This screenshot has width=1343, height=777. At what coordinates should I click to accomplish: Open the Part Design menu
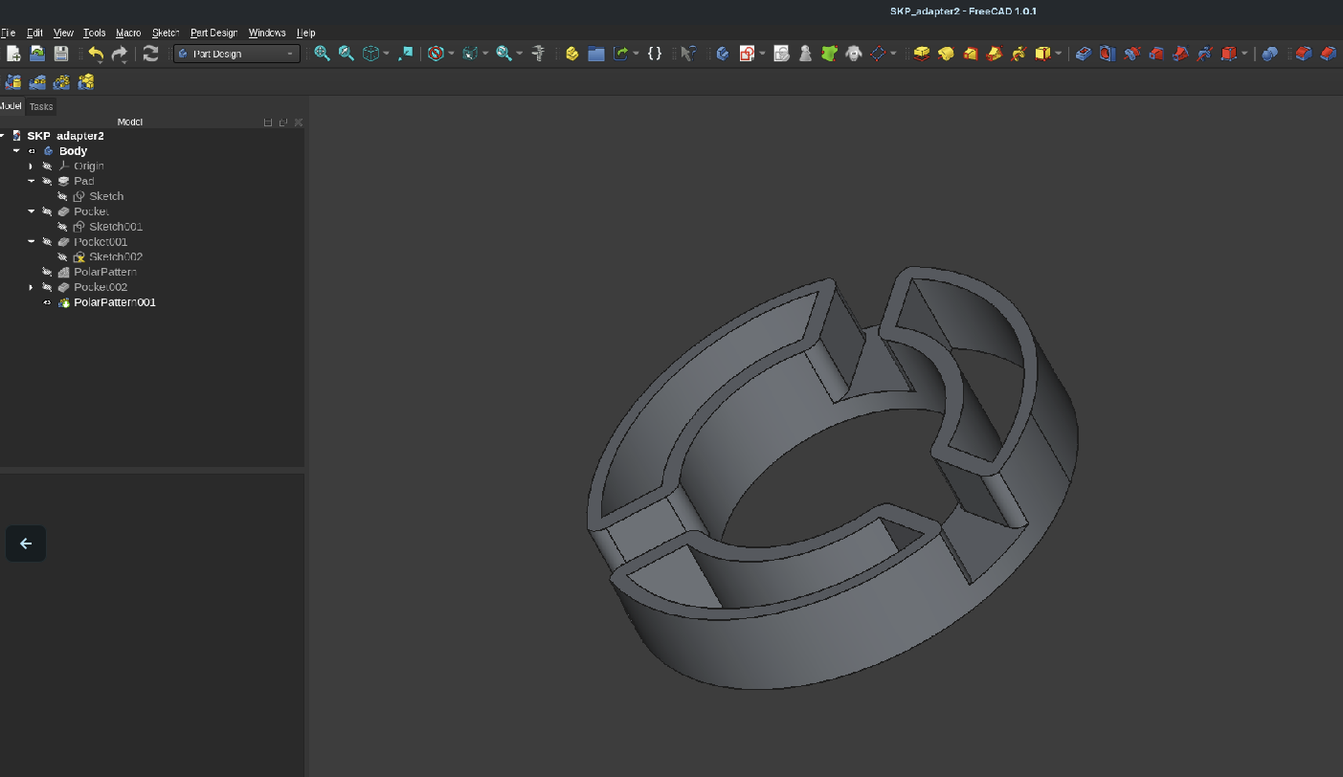[x=213, y=33]
